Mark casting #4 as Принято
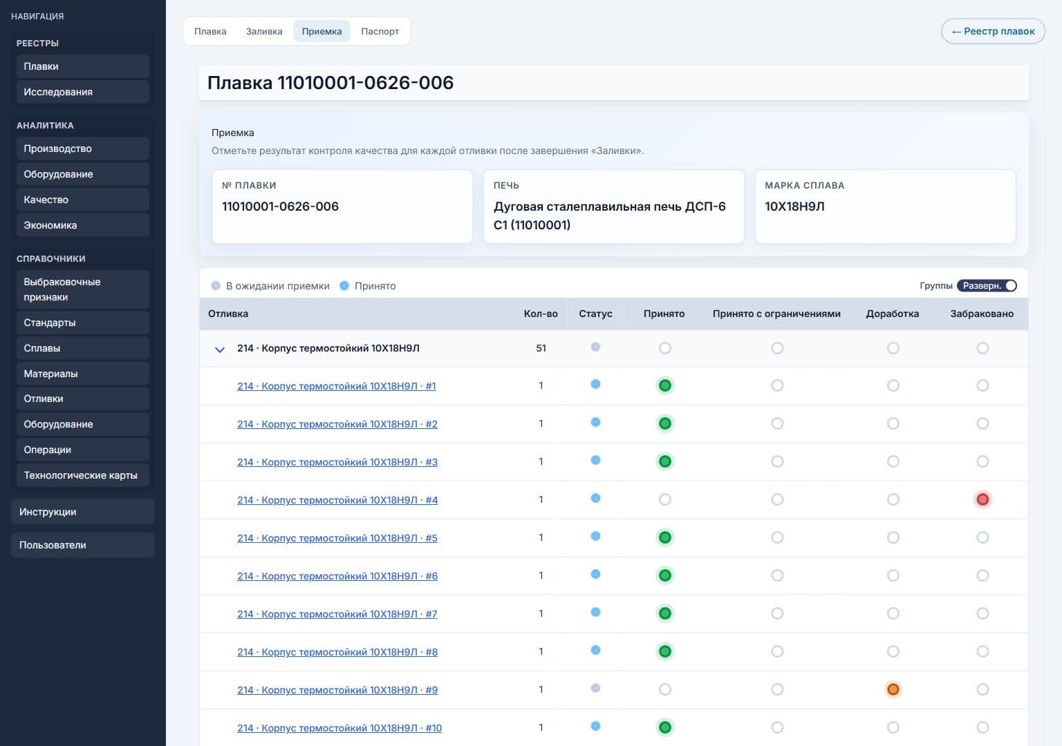Screen dimensions: 1062x746 (x=665, y=499)
